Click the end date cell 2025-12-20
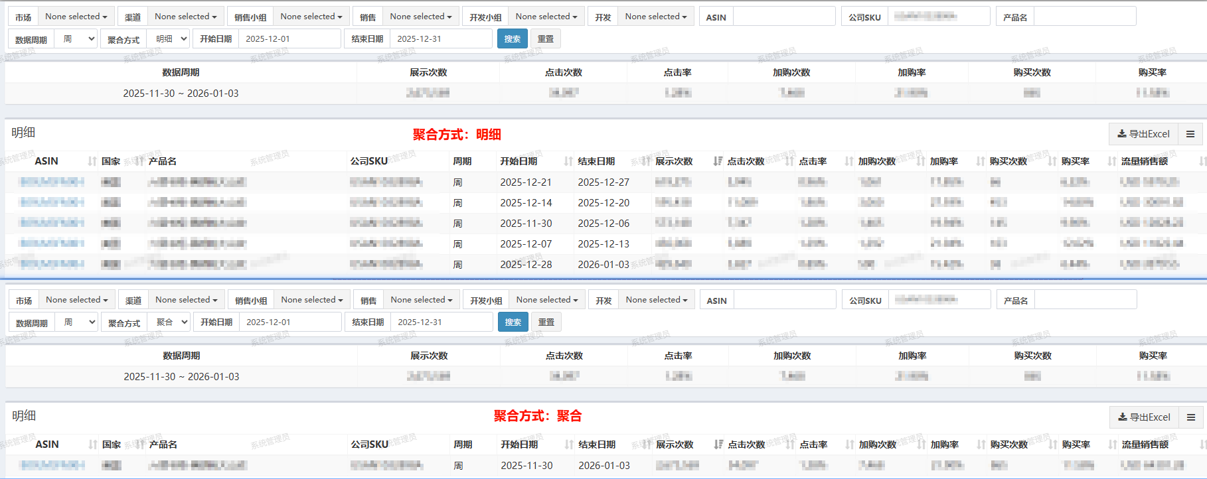The width and height of the screenshot is (1207, 479). (x=603, y=203)
